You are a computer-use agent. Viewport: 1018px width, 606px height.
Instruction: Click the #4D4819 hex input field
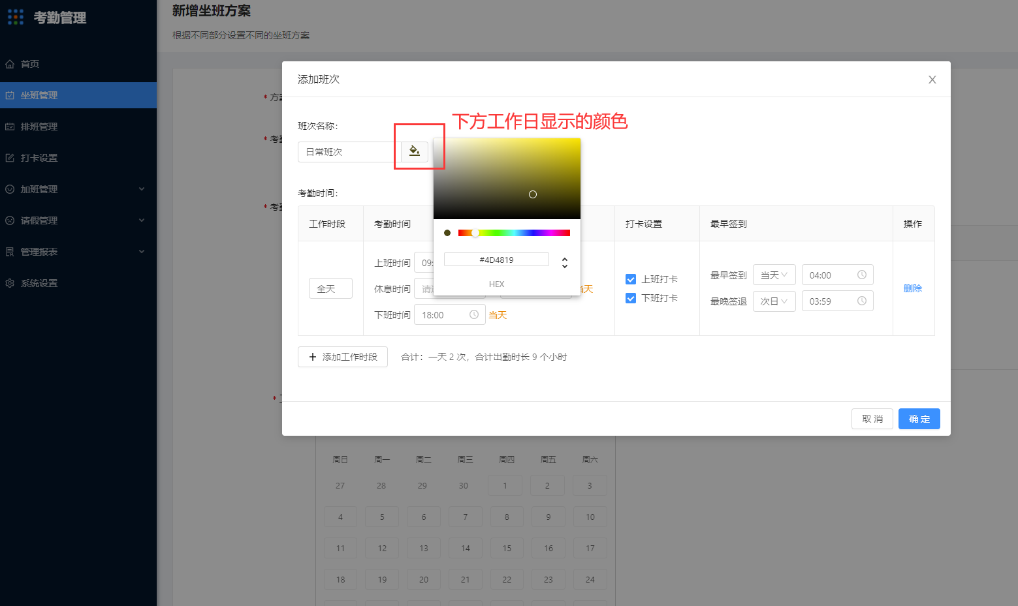(496, 260)
